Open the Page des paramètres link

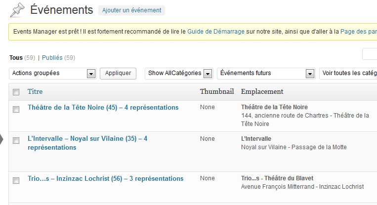pyautogui.click(x=359, y=32)
